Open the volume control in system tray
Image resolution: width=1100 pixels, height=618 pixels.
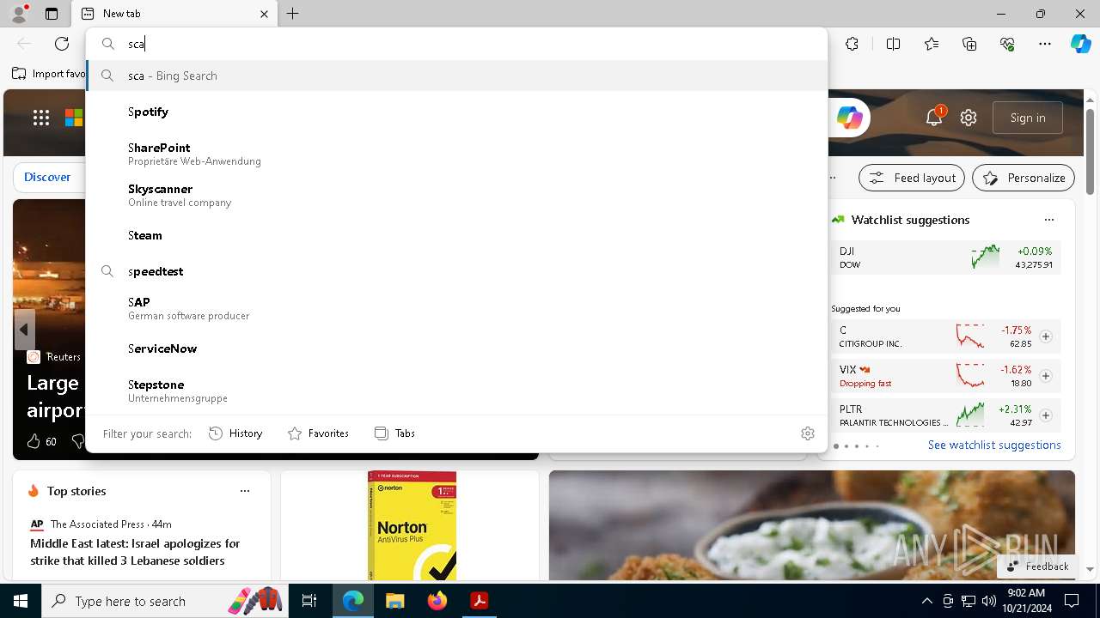click(x=988, y=601)
